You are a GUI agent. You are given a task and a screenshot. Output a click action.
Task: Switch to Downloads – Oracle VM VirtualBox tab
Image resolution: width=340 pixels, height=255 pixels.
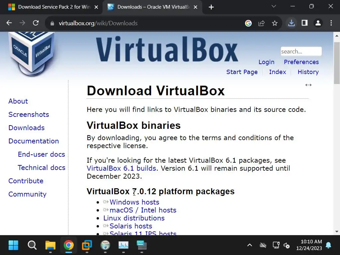[x=152, y=7]
